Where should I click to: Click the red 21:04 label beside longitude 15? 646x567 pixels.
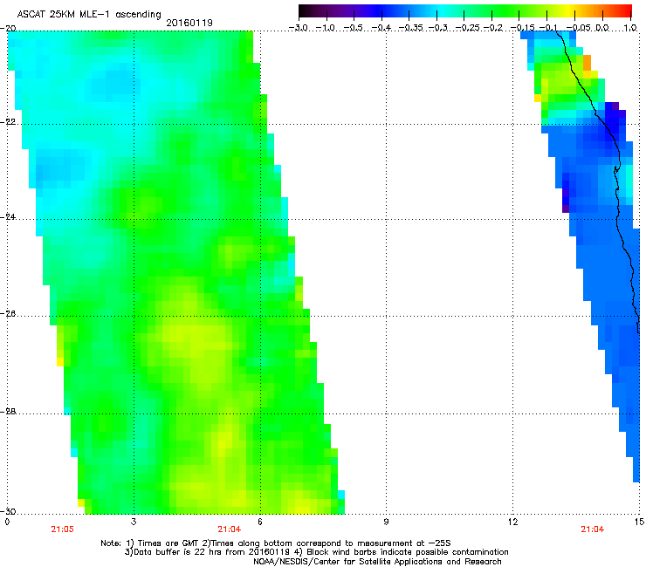click(x=593, y=529)
